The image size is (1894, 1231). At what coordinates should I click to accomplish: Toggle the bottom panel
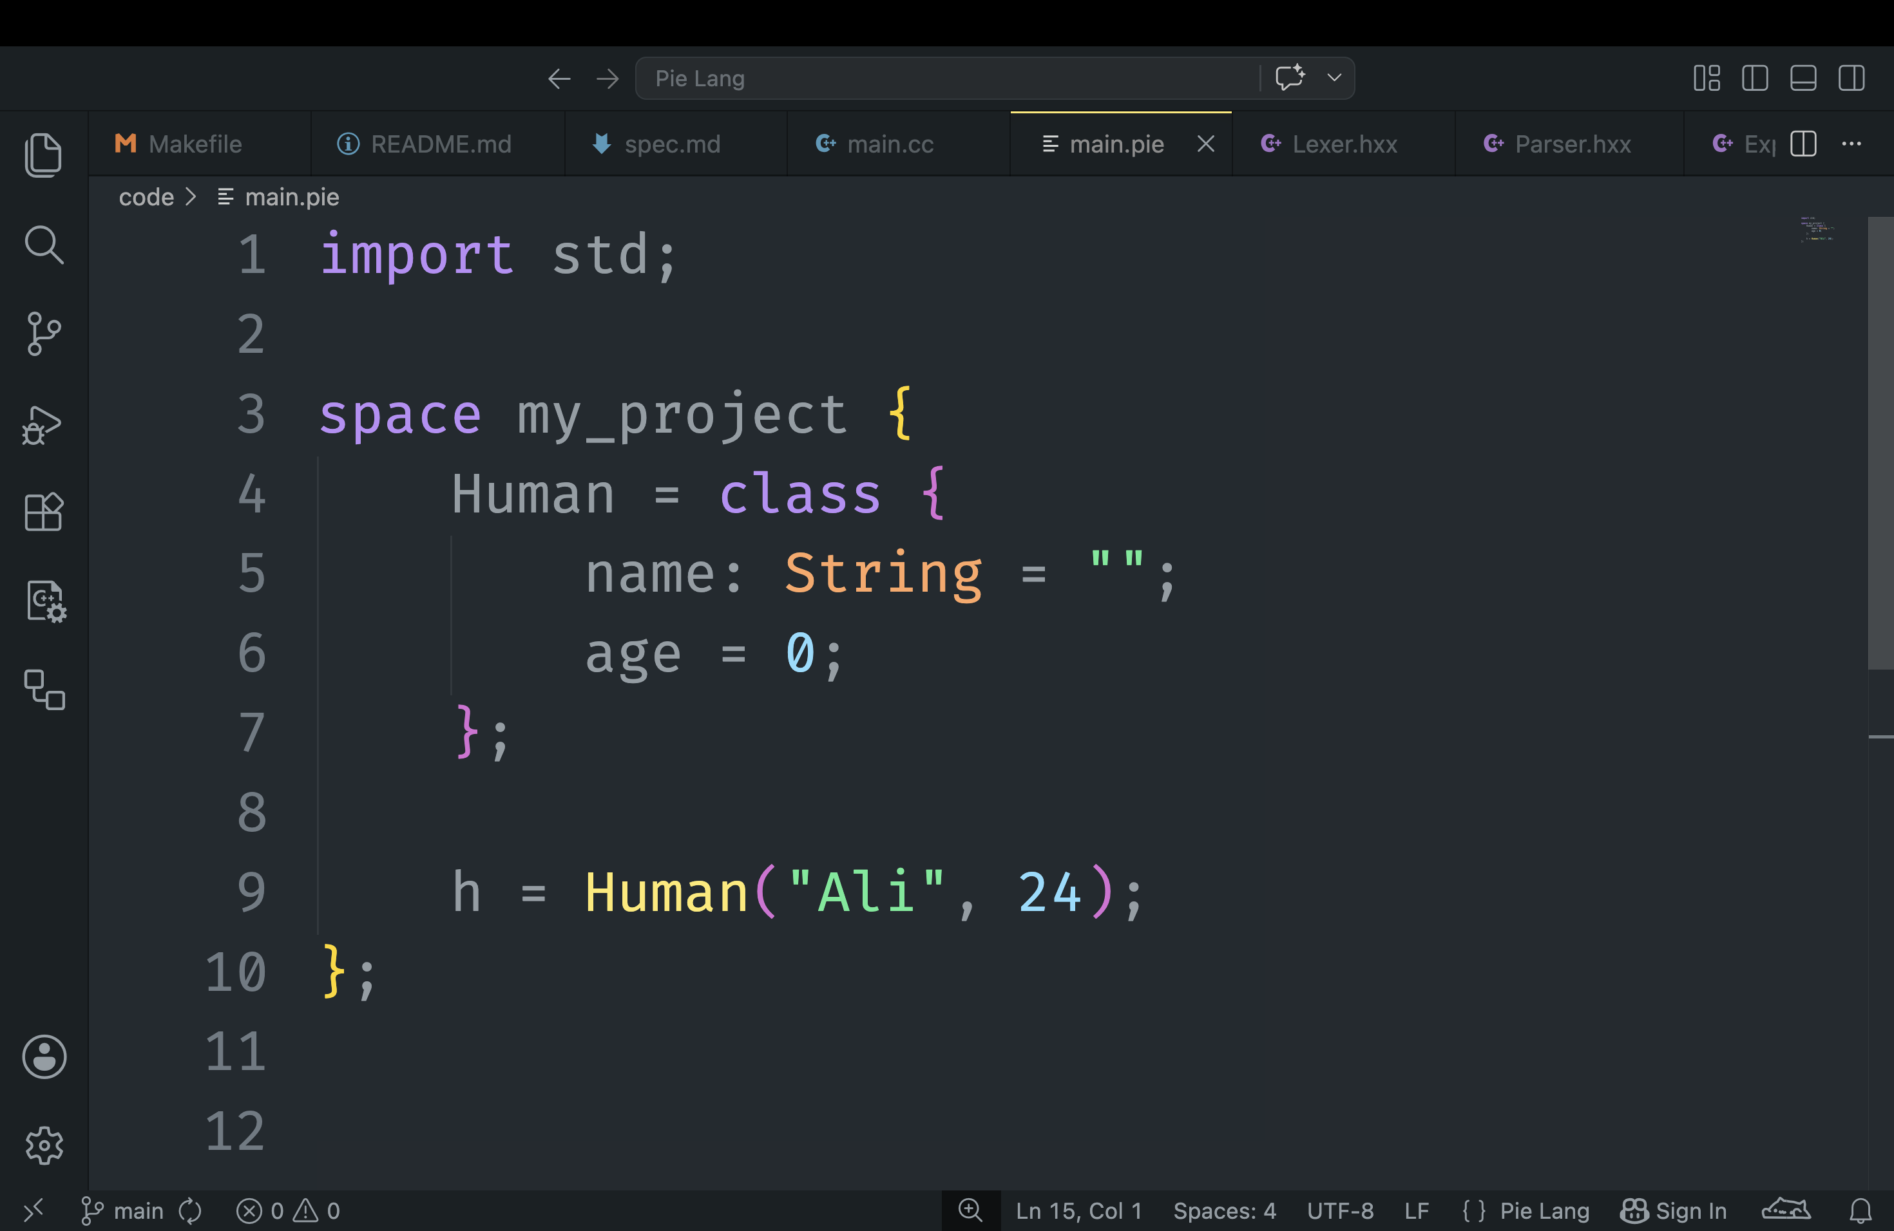coord(1803,78)
